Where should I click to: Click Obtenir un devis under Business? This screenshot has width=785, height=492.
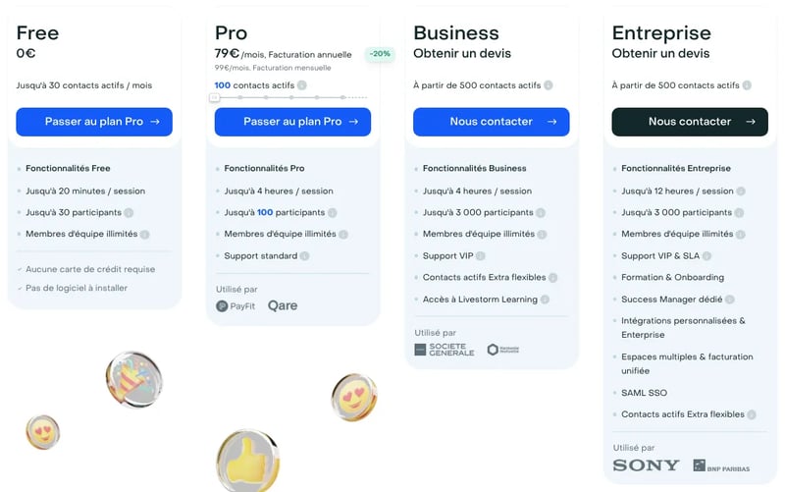462,54
